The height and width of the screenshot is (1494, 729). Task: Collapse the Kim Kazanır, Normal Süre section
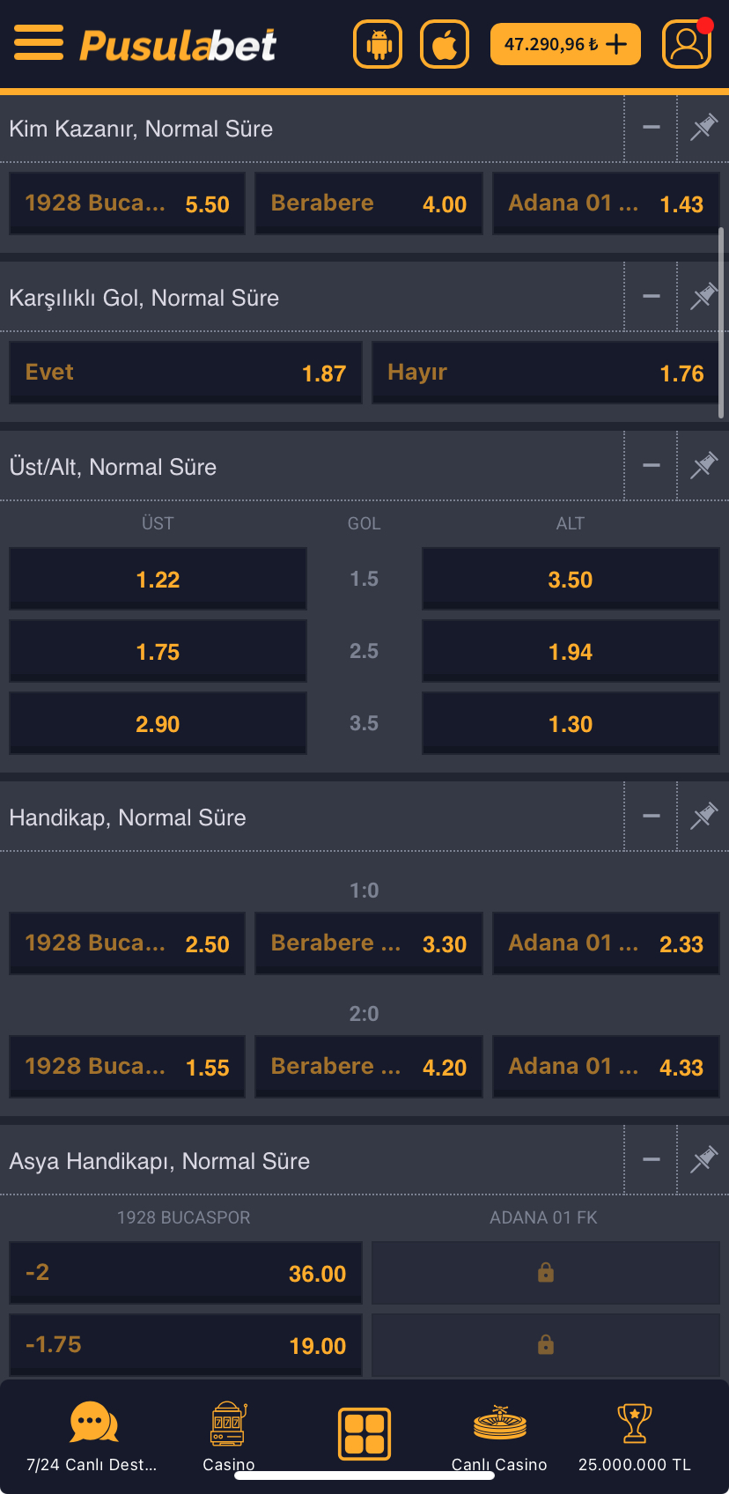click(x=652, y=128)
